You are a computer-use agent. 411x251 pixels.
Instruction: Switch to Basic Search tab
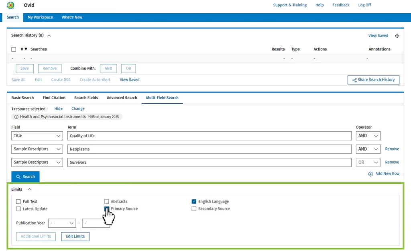[x=22, y=98]
